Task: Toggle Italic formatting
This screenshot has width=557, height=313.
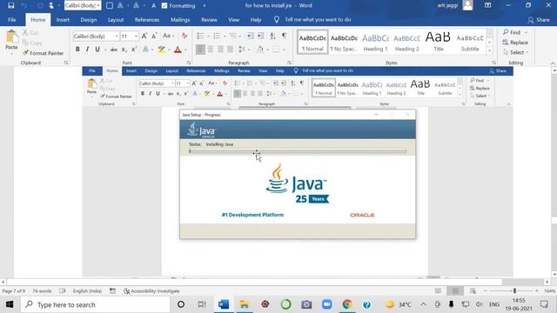Action: point(87,50)
